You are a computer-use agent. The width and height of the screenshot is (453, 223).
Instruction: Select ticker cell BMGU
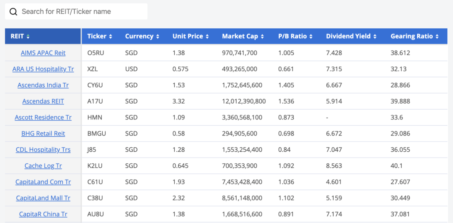click(x=96, y=134)
